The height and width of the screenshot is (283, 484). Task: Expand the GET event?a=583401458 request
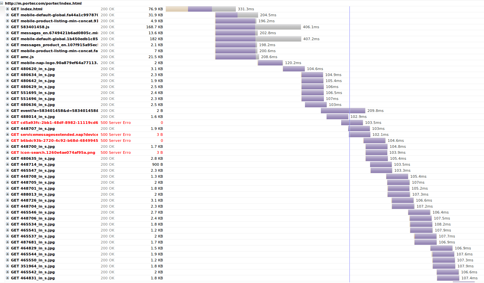coord(7,111)
